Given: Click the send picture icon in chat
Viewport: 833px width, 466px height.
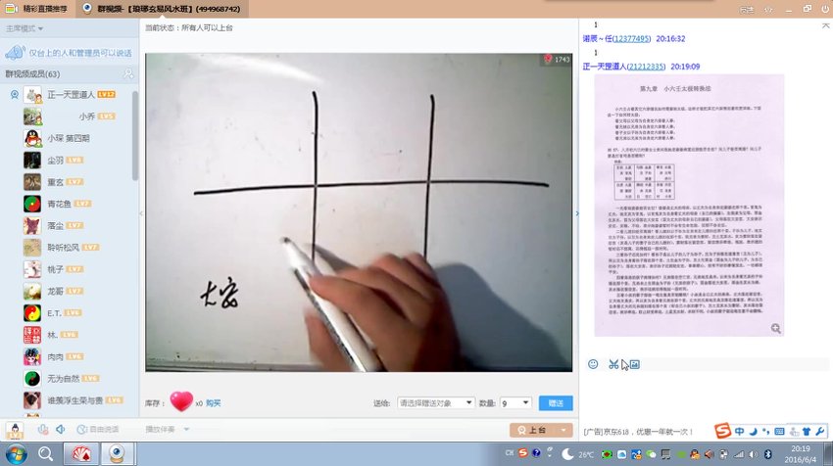Looking at the screenshot, I should pos(634,364).
